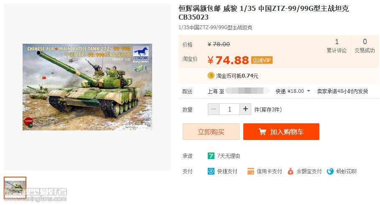Click the Taobao gold coin icon
This screenshot has height=205, width=380.
point(211,75)
